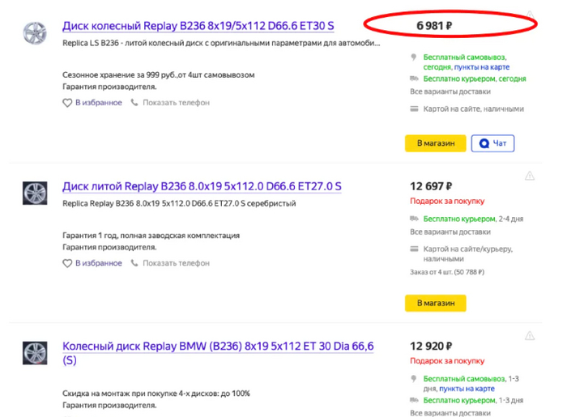Add ET27.0 S disk В избранное
This screenshot has height=417, width=567.
pos(98,263)
